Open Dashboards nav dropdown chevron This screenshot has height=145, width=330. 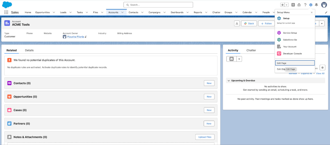click(x=188, y=12)
